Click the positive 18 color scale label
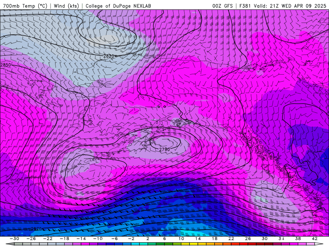The height and width of the screenshot is (246, 329). [214, 239]
